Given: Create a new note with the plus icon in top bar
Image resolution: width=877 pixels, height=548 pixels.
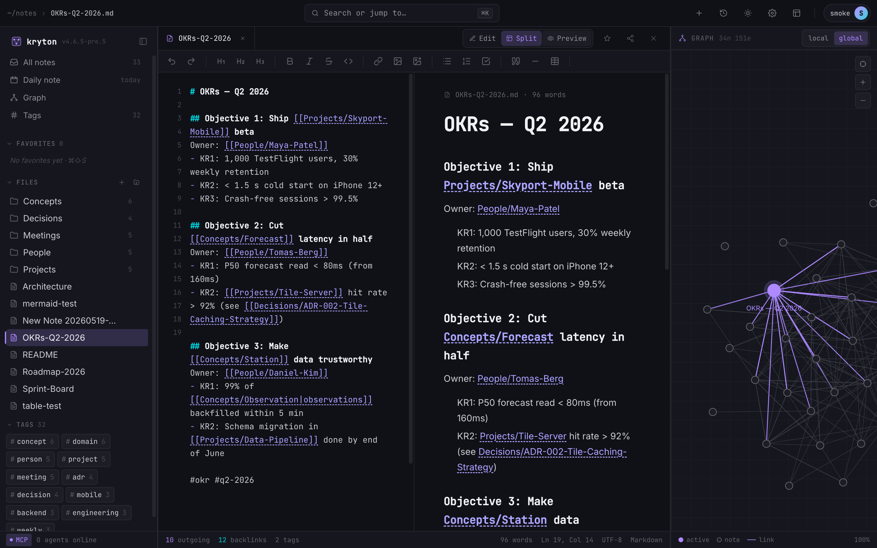Looking at the screenshot, I should pyautogui.click(x=699, y=13).
